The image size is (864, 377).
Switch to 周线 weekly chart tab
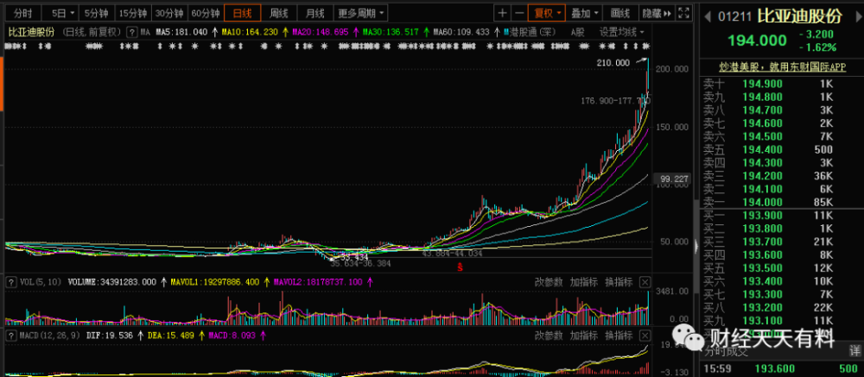[278, 13]
